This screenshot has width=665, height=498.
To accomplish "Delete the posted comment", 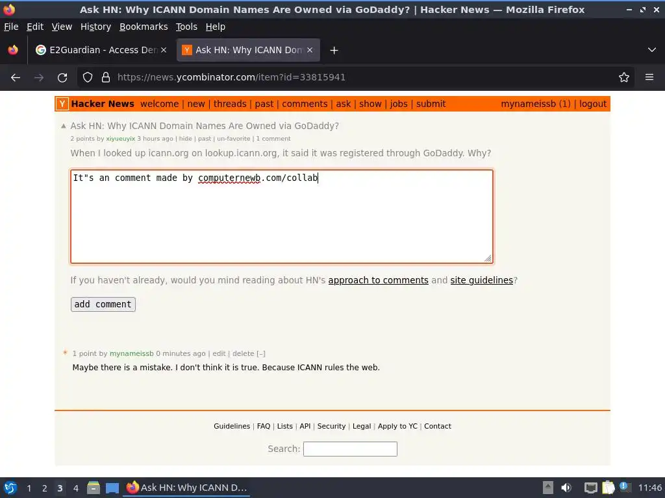I will (244, 353).
